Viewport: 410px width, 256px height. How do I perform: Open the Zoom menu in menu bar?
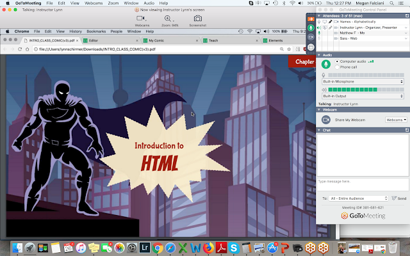[113, 3]
